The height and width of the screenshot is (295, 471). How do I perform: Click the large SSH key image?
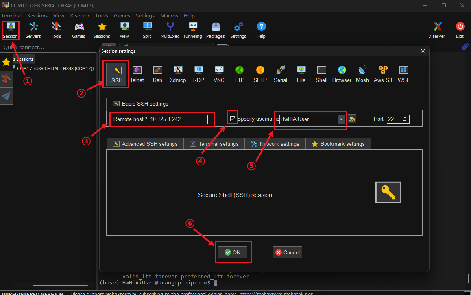388,192
